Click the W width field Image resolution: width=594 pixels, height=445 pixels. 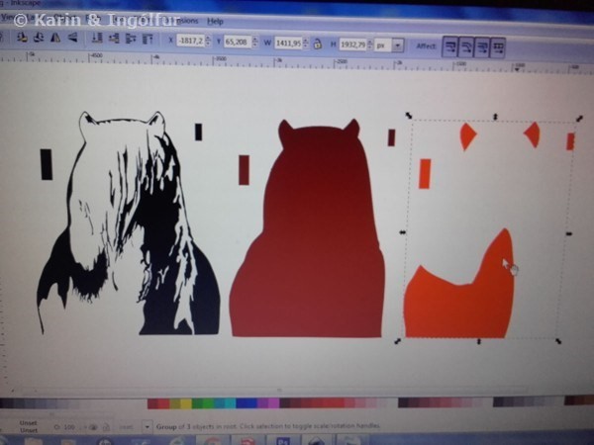point(289,44)
